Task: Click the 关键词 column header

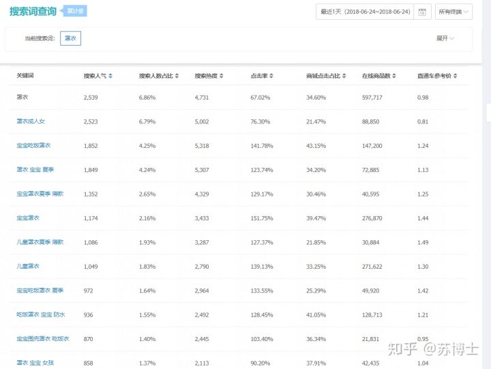Action: [25, 76]
